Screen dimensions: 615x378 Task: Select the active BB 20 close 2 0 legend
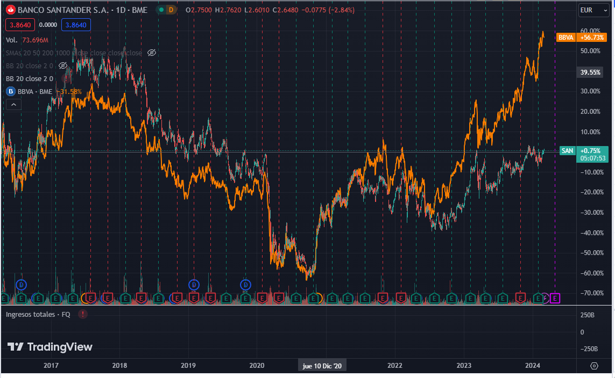click(x=30, y=78)
